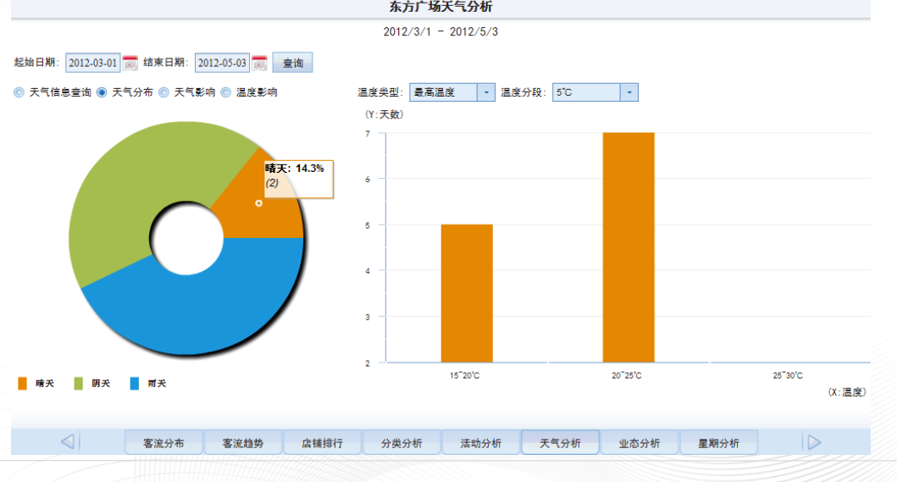Click the 查询 button

(x=292, y=63)
